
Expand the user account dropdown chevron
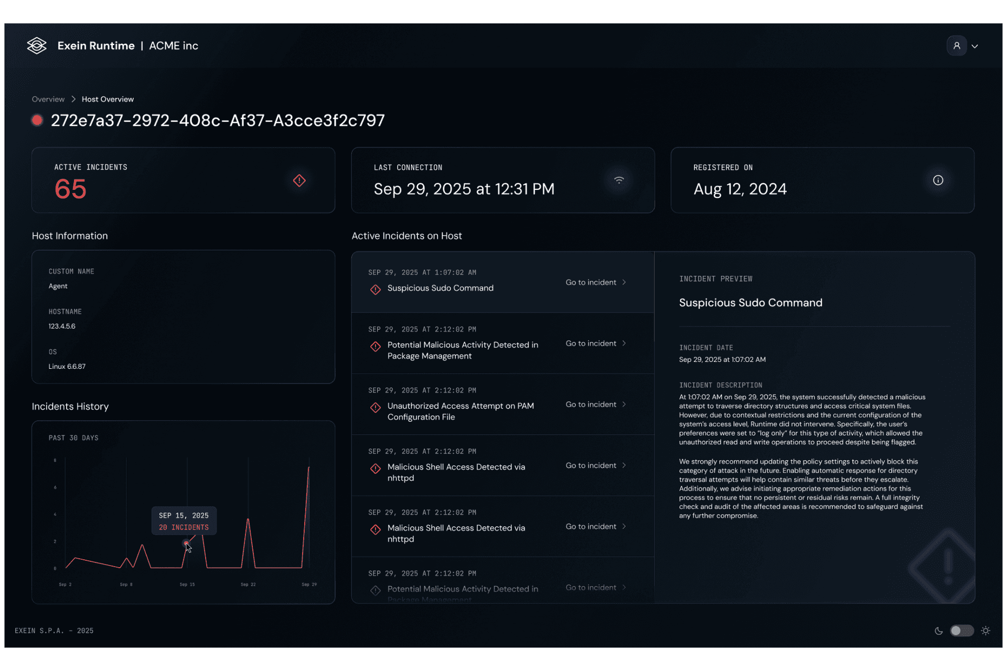[974, 46]
